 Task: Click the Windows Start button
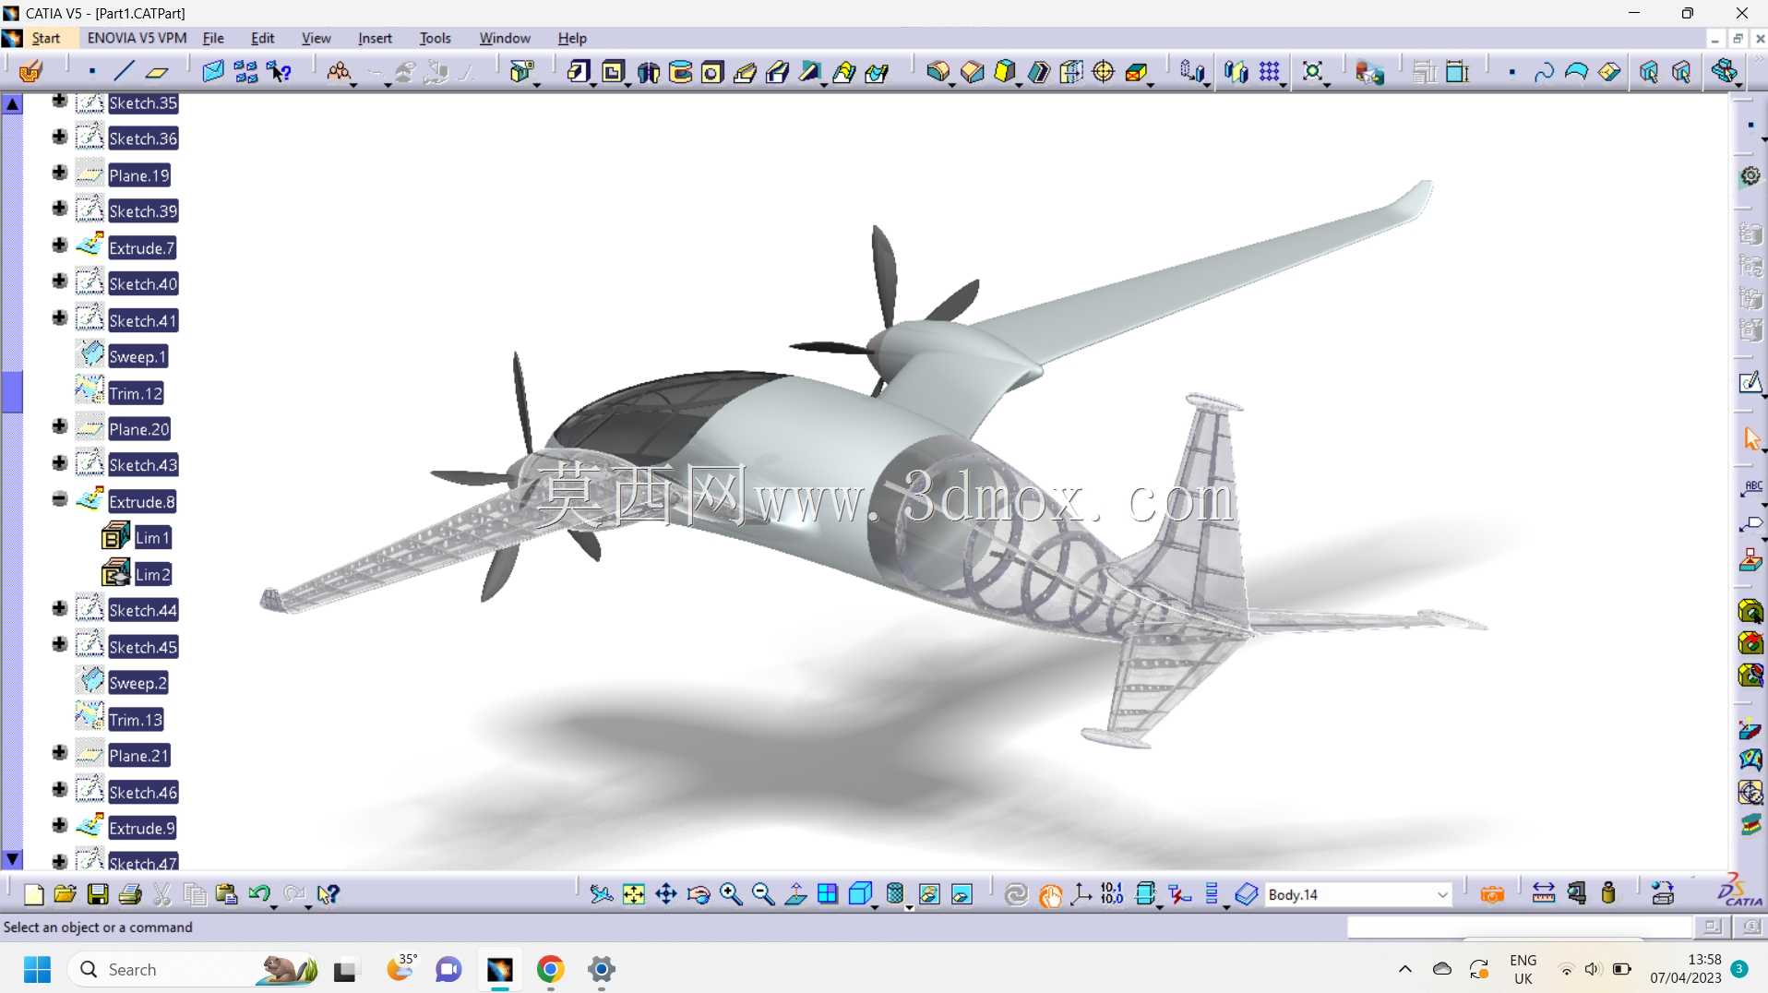(x=37, y=969)
